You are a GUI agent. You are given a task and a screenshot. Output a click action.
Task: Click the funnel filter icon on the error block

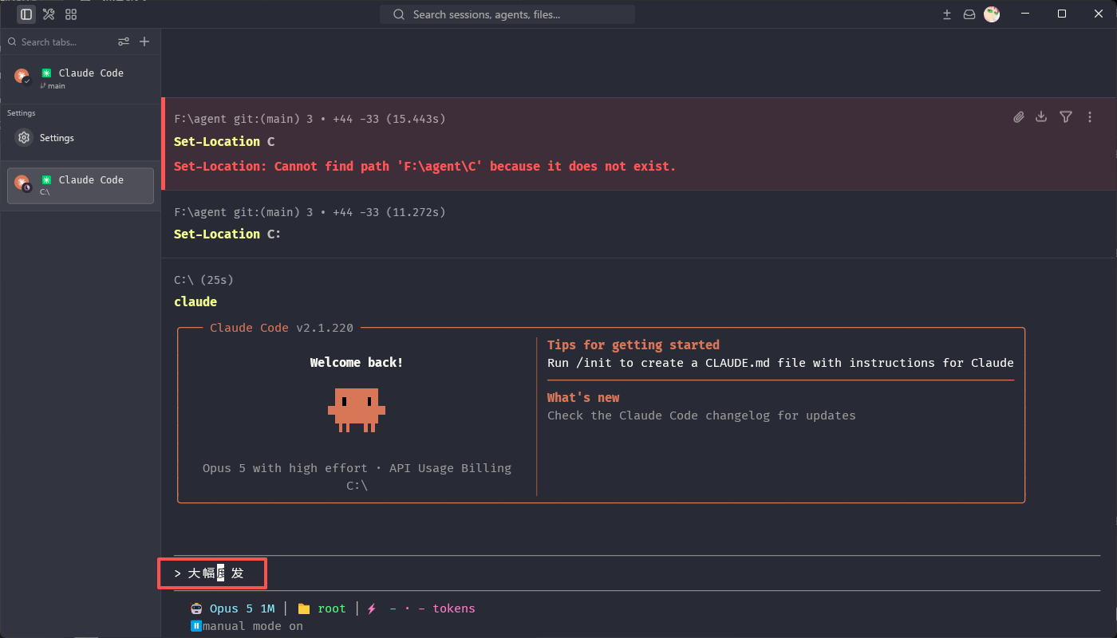coord(1066,117)
